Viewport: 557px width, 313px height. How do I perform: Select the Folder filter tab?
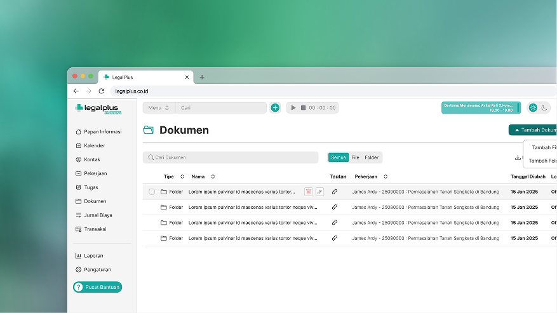372,157
